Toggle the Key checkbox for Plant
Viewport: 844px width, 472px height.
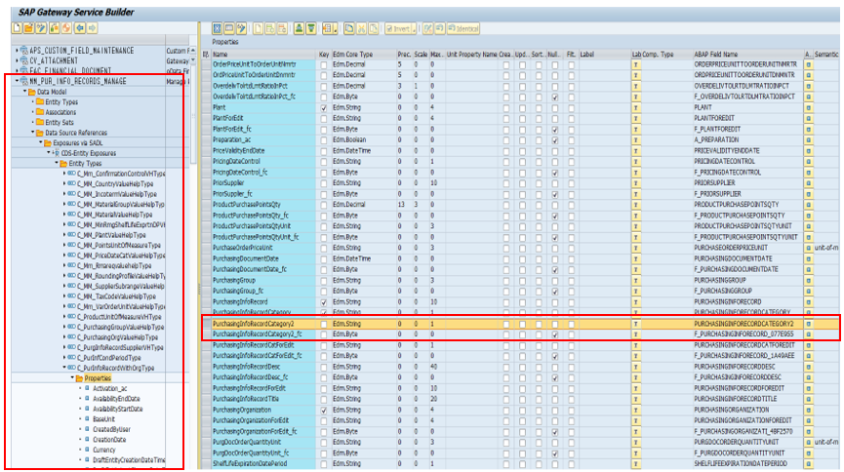click(324, 107)
